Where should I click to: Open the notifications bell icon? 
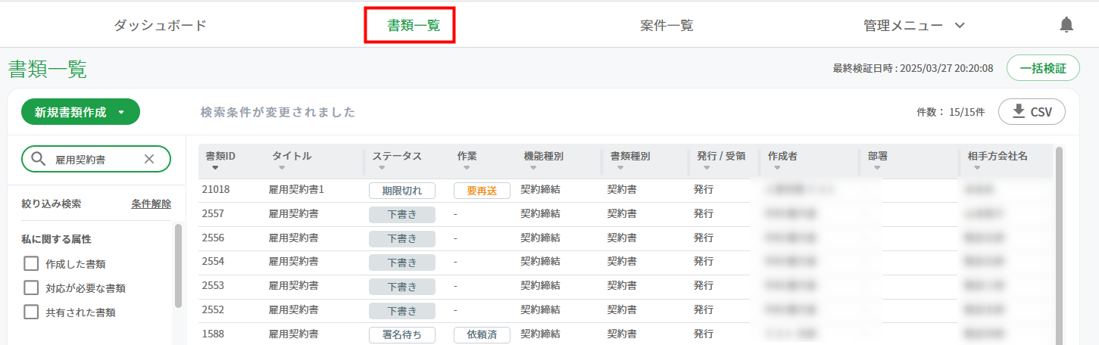(x=1066, y=25)
